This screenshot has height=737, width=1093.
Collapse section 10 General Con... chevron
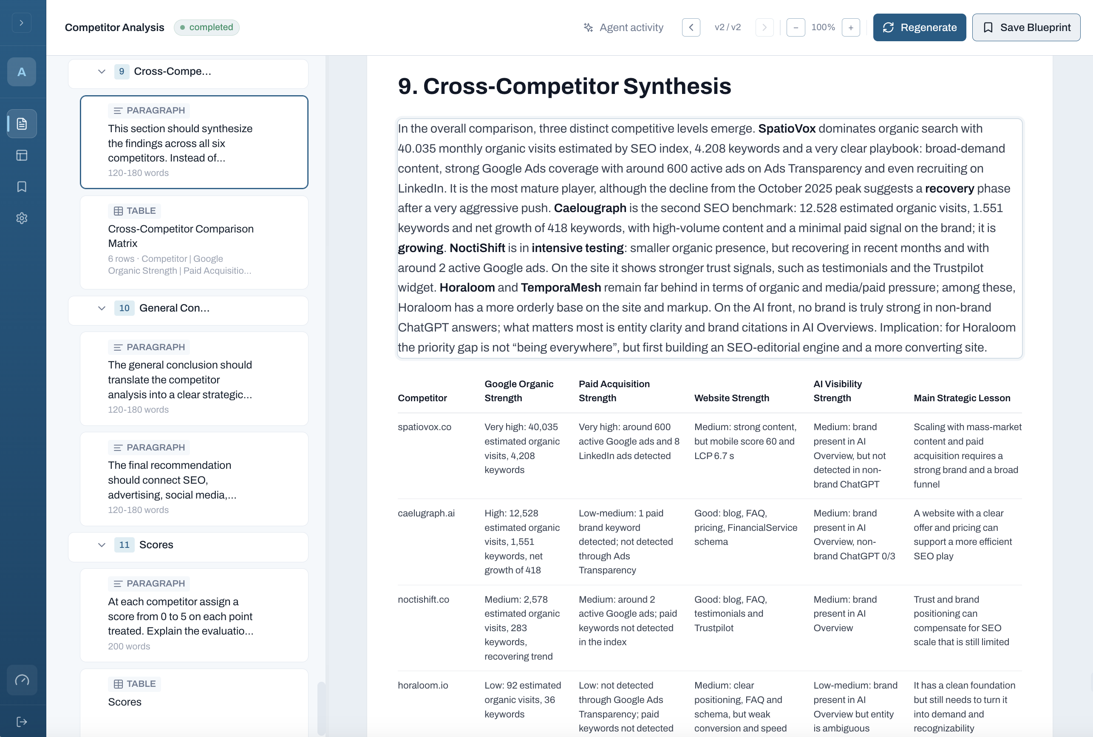pos(102,308)
